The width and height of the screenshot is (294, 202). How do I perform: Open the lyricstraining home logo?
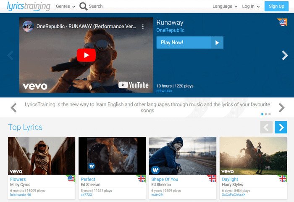click(29, 6)
